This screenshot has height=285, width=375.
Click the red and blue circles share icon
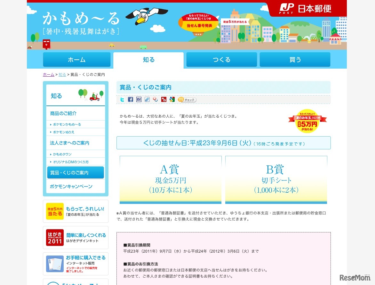(156, 99)
